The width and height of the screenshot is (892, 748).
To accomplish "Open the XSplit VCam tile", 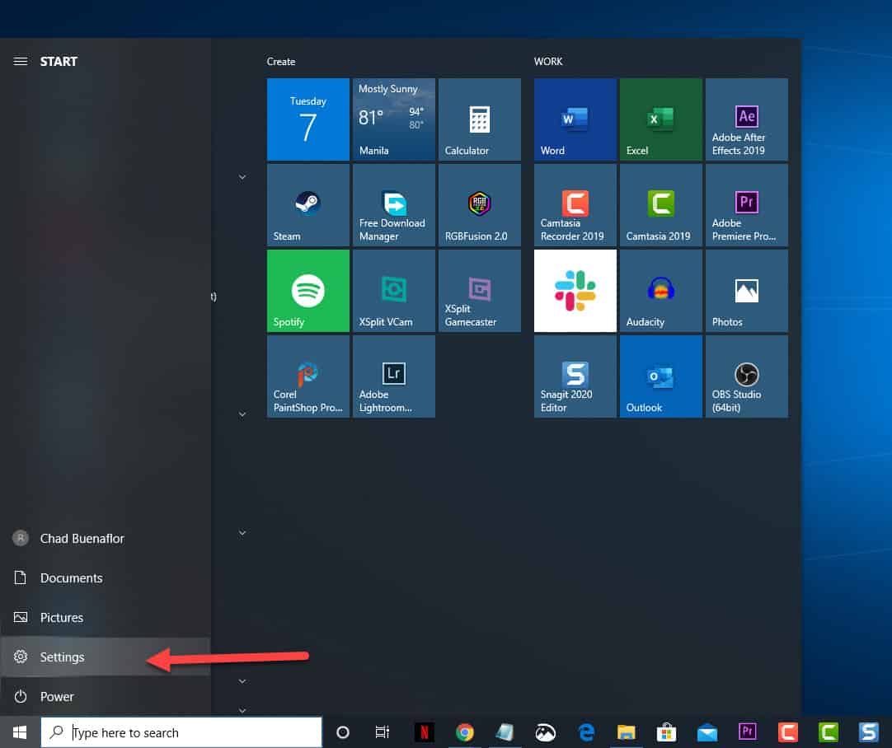I will click(394, 291).
